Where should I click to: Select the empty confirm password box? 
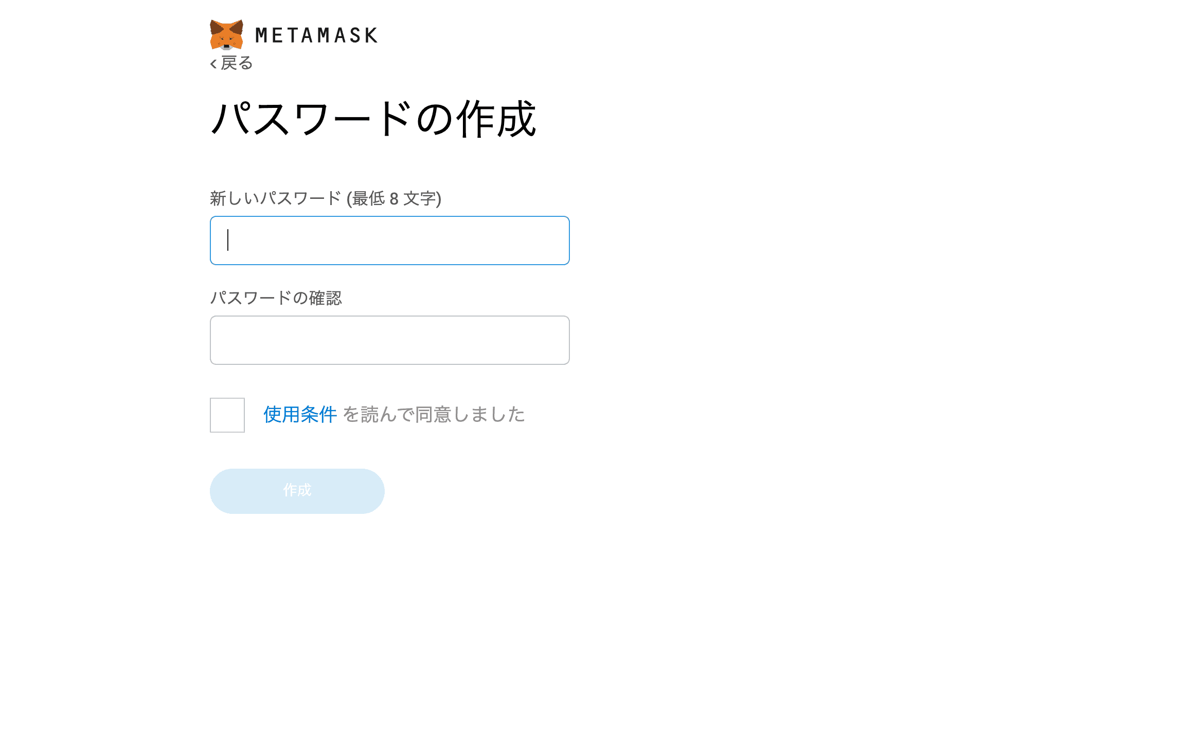pos(390,340)
